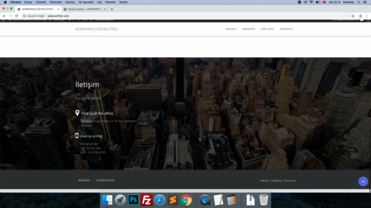Open Finder from the Dock
The image size is (371, 208).
pyautogui.click(x=107, y=200)
